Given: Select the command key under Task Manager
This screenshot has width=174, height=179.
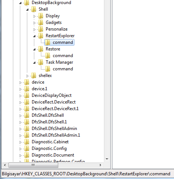Looking at the screenshot, I should (x=63, y=69).
